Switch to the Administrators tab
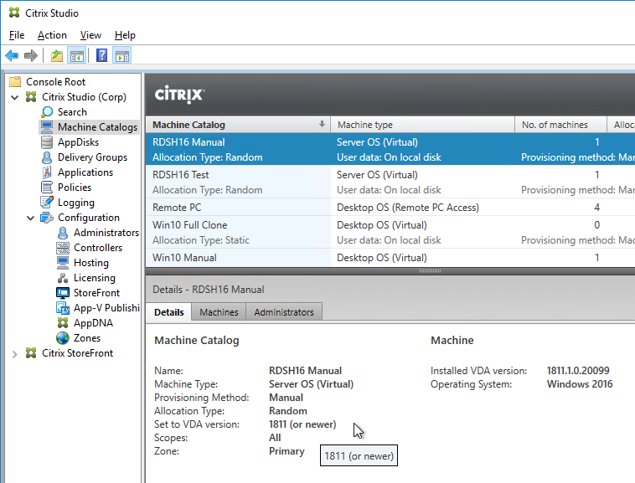The width and height of the screenshot is (635, 483). 284,312
